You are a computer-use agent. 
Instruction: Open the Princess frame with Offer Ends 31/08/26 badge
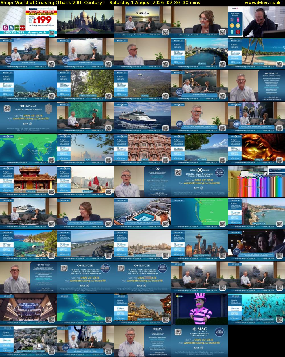(142, 277)
